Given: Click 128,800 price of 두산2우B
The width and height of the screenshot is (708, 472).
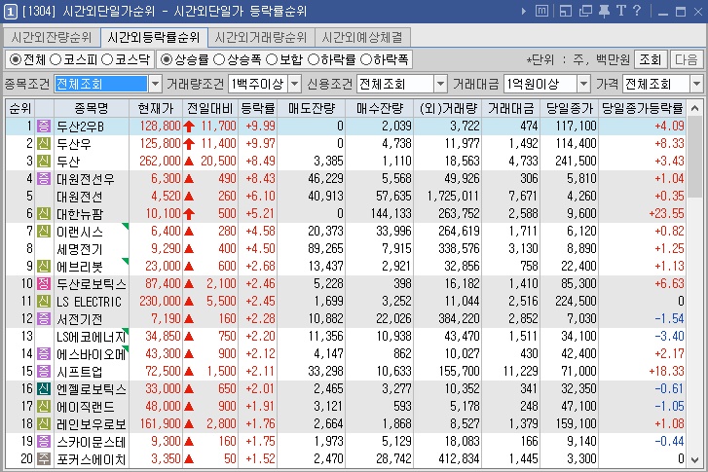Looking at the screenshot, I should (161, 126).
